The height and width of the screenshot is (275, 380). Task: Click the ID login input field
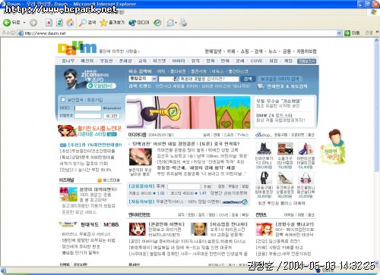tap(87, 108)
